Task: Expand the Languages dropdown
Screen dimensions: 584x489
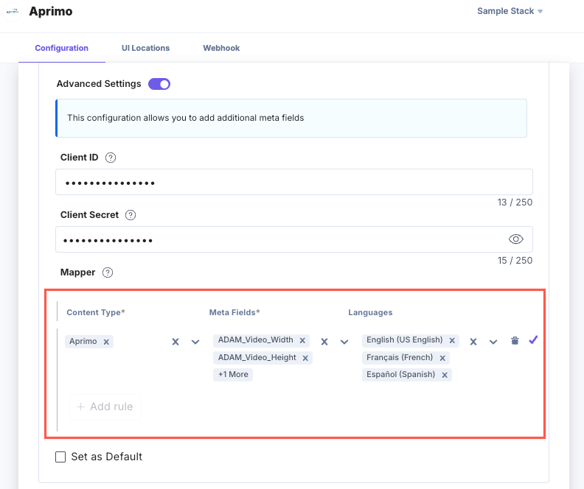Action: point(493,342)
